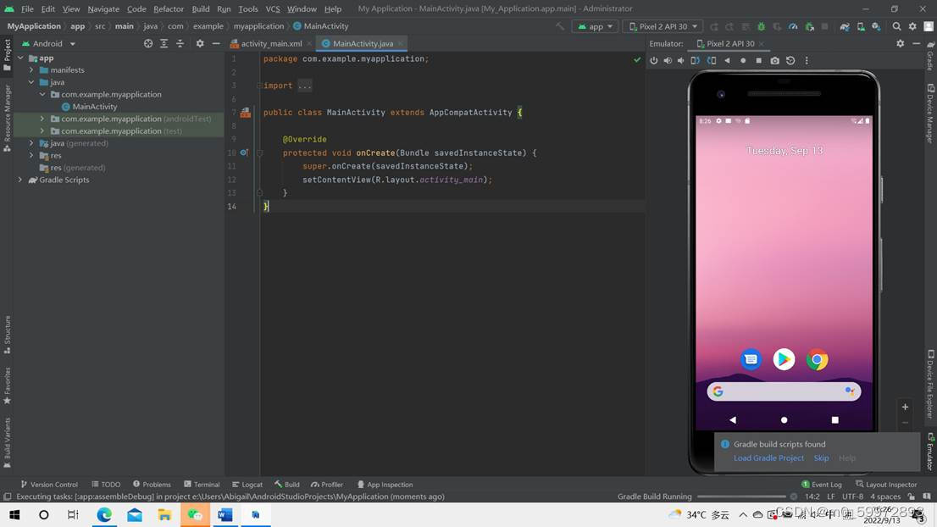This screenshot has width=937, height=527.
Task: Run the app with the Debug icon
Action: coord(762,26)
